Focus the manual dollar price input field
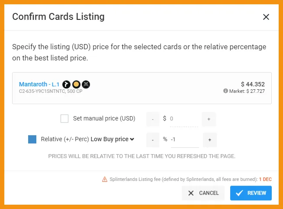Viewport: 283px width, 209px height. pyautogui.click(x=184, y=119)
